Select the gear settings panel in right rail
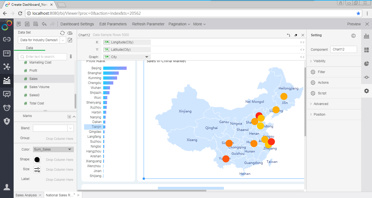Viewport: 372px width, 198px height. 367,91
